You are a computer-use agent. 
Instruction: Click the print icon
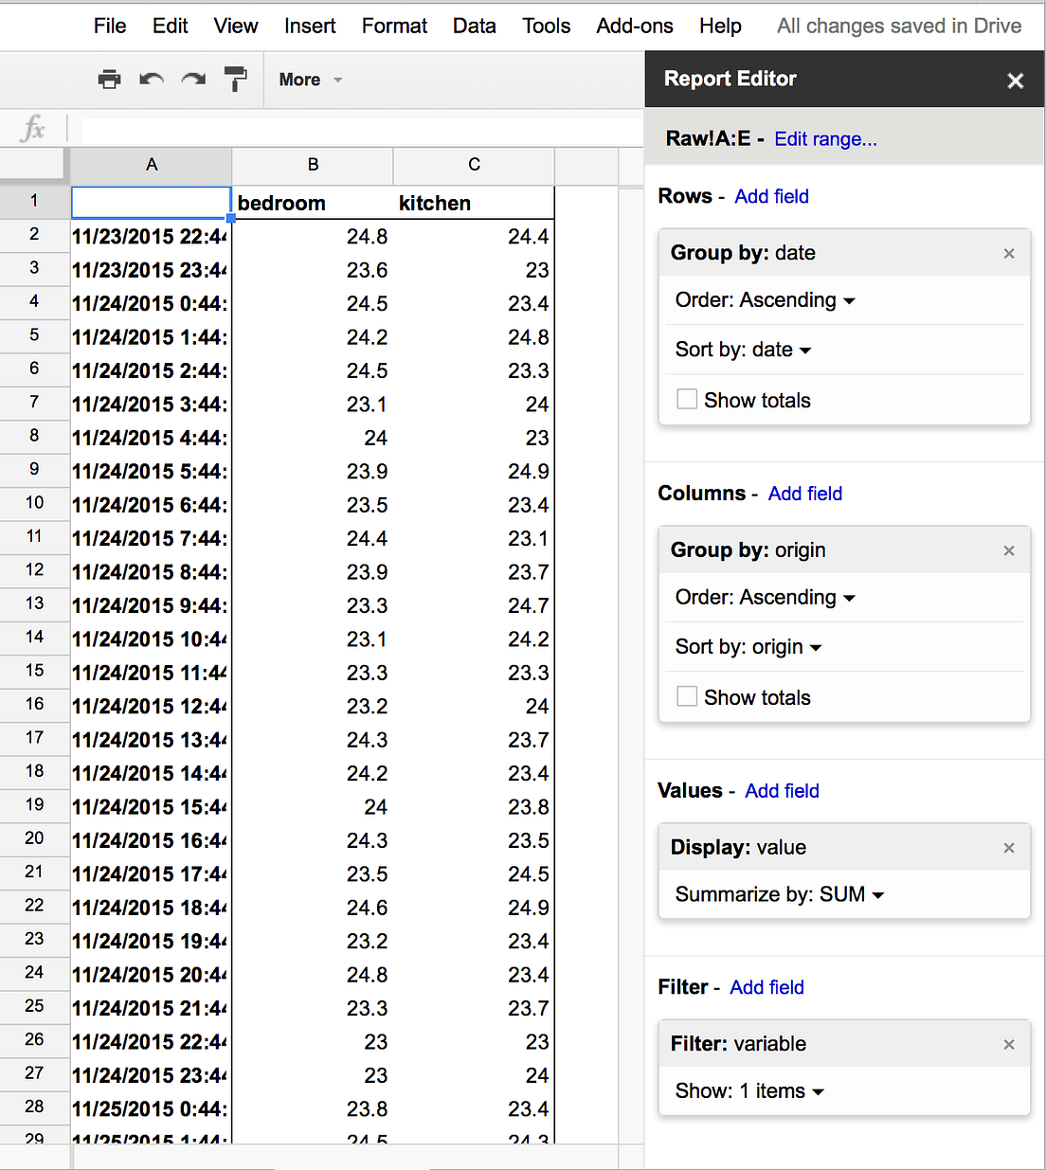[110, 80]
